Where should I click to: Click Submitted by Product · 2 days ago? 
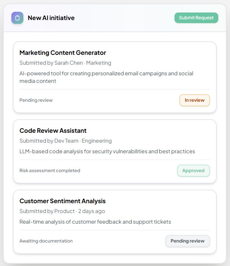click(x=62, y=211)
